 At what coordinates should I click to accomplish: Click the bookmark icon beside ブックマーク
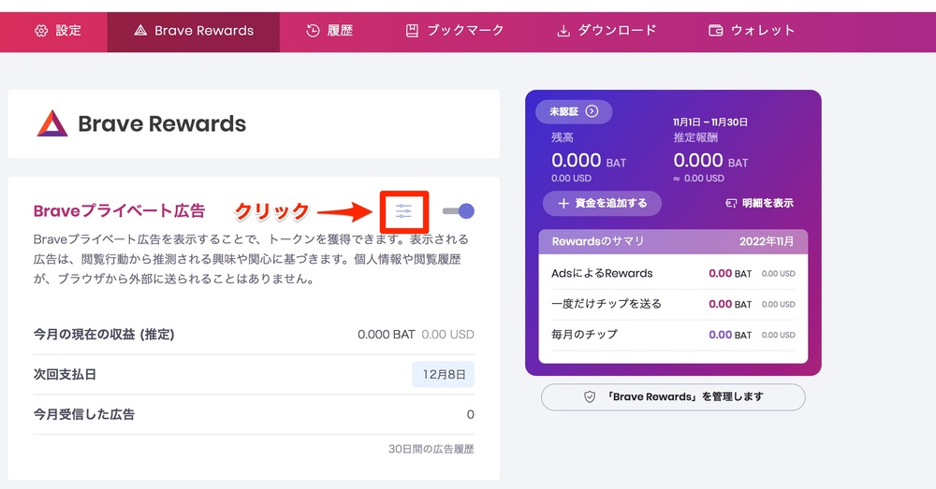(x=412, y=31)
